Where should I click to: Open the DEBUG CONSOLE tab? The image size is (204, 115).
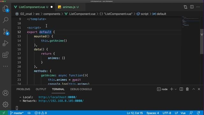[x=81, y=89]
